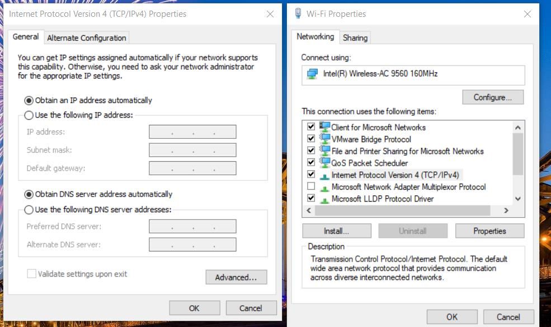This screenshot has width=551, height=327.
Task: Click the Preferred DNS server field
Action: coord(192,226)
